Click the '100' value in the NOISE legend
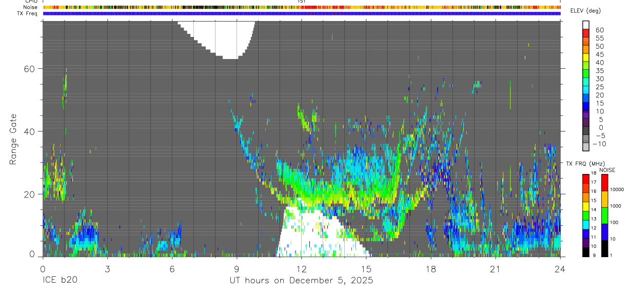 click(x=615, y=222)
